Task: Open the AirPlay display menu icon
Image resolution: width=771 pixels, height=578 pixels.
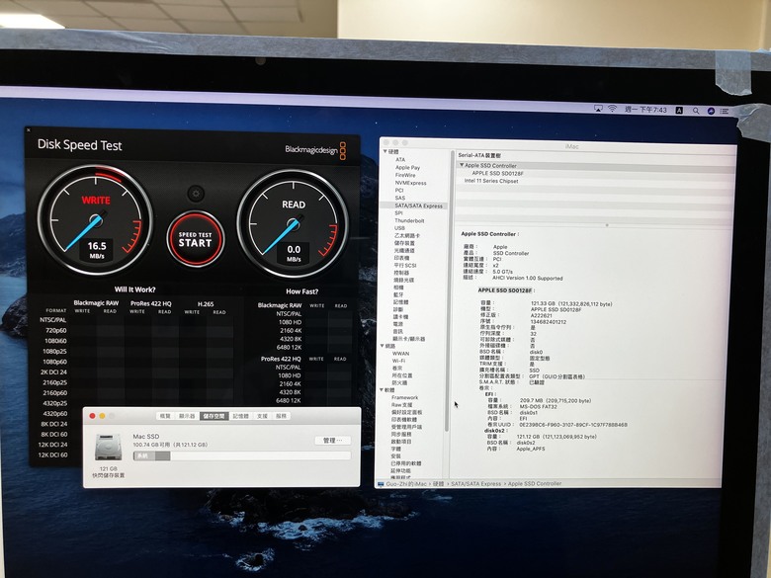Action: click(x=598, y=108)
